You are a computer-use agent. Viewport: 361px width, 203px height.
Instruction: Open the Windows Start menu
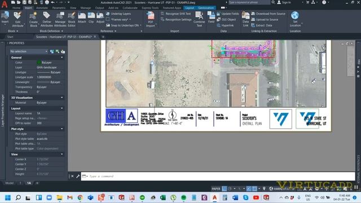pyautogui.click(x=7, y=197)
